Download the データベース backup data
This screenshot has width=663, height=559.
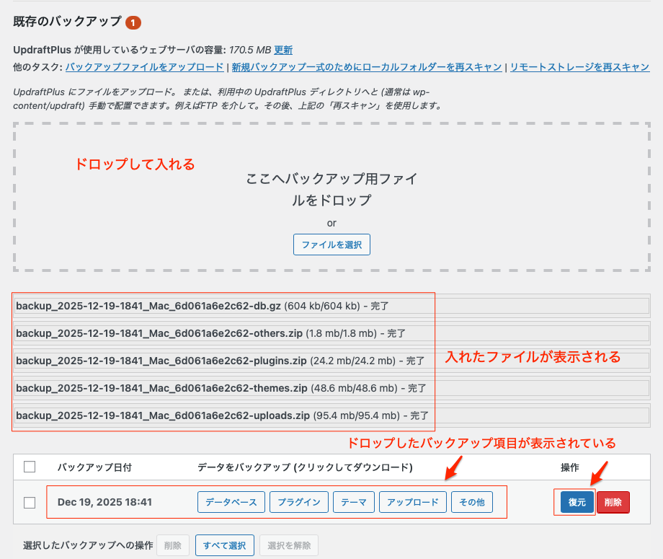point(231,502)
